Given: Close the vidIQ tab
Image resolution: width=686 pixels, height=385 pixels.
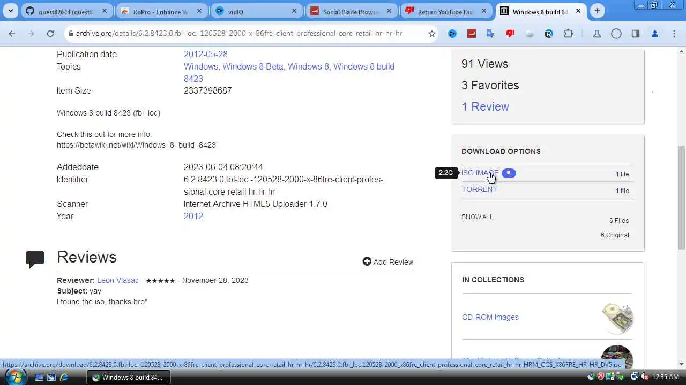Looking at the screenshot, I should coord(294,11).
